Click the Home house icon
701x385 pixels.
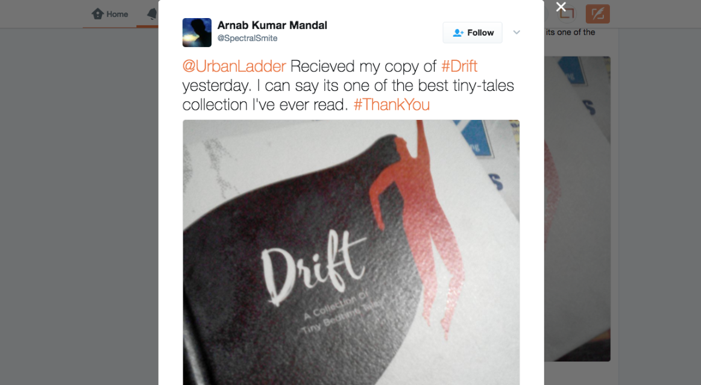[98, 14]
